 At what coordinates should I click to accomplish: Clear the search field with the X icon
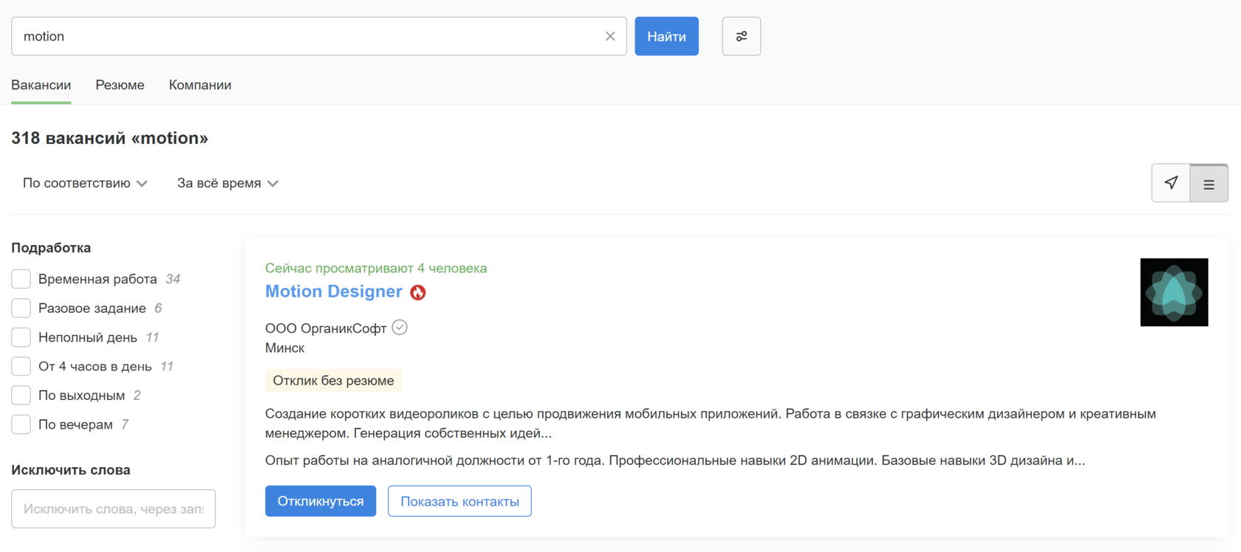coord(610,36)
